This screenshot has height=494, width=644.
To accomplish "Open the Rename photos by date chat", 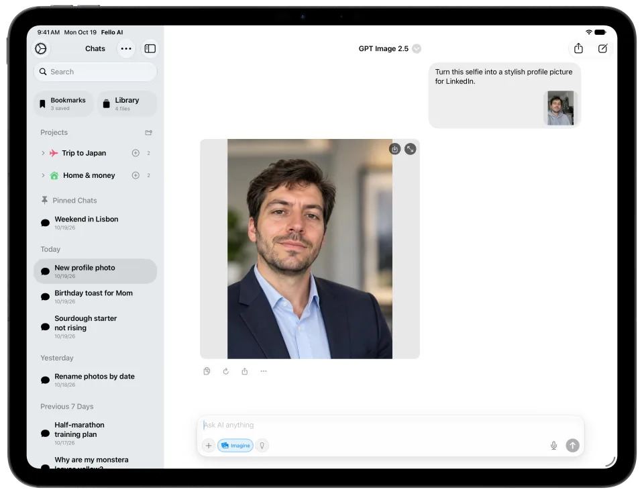I will tap(95, 380).
